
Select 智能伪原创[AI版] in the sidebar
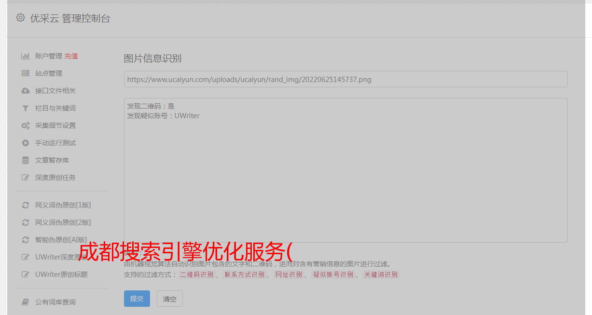click(61, 240)
